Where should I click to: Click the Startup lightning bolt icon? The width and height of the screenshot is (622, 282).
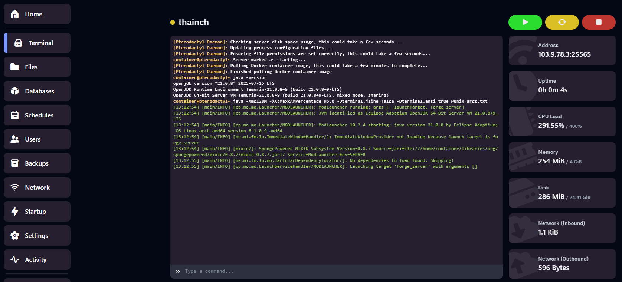pos(15,212)
